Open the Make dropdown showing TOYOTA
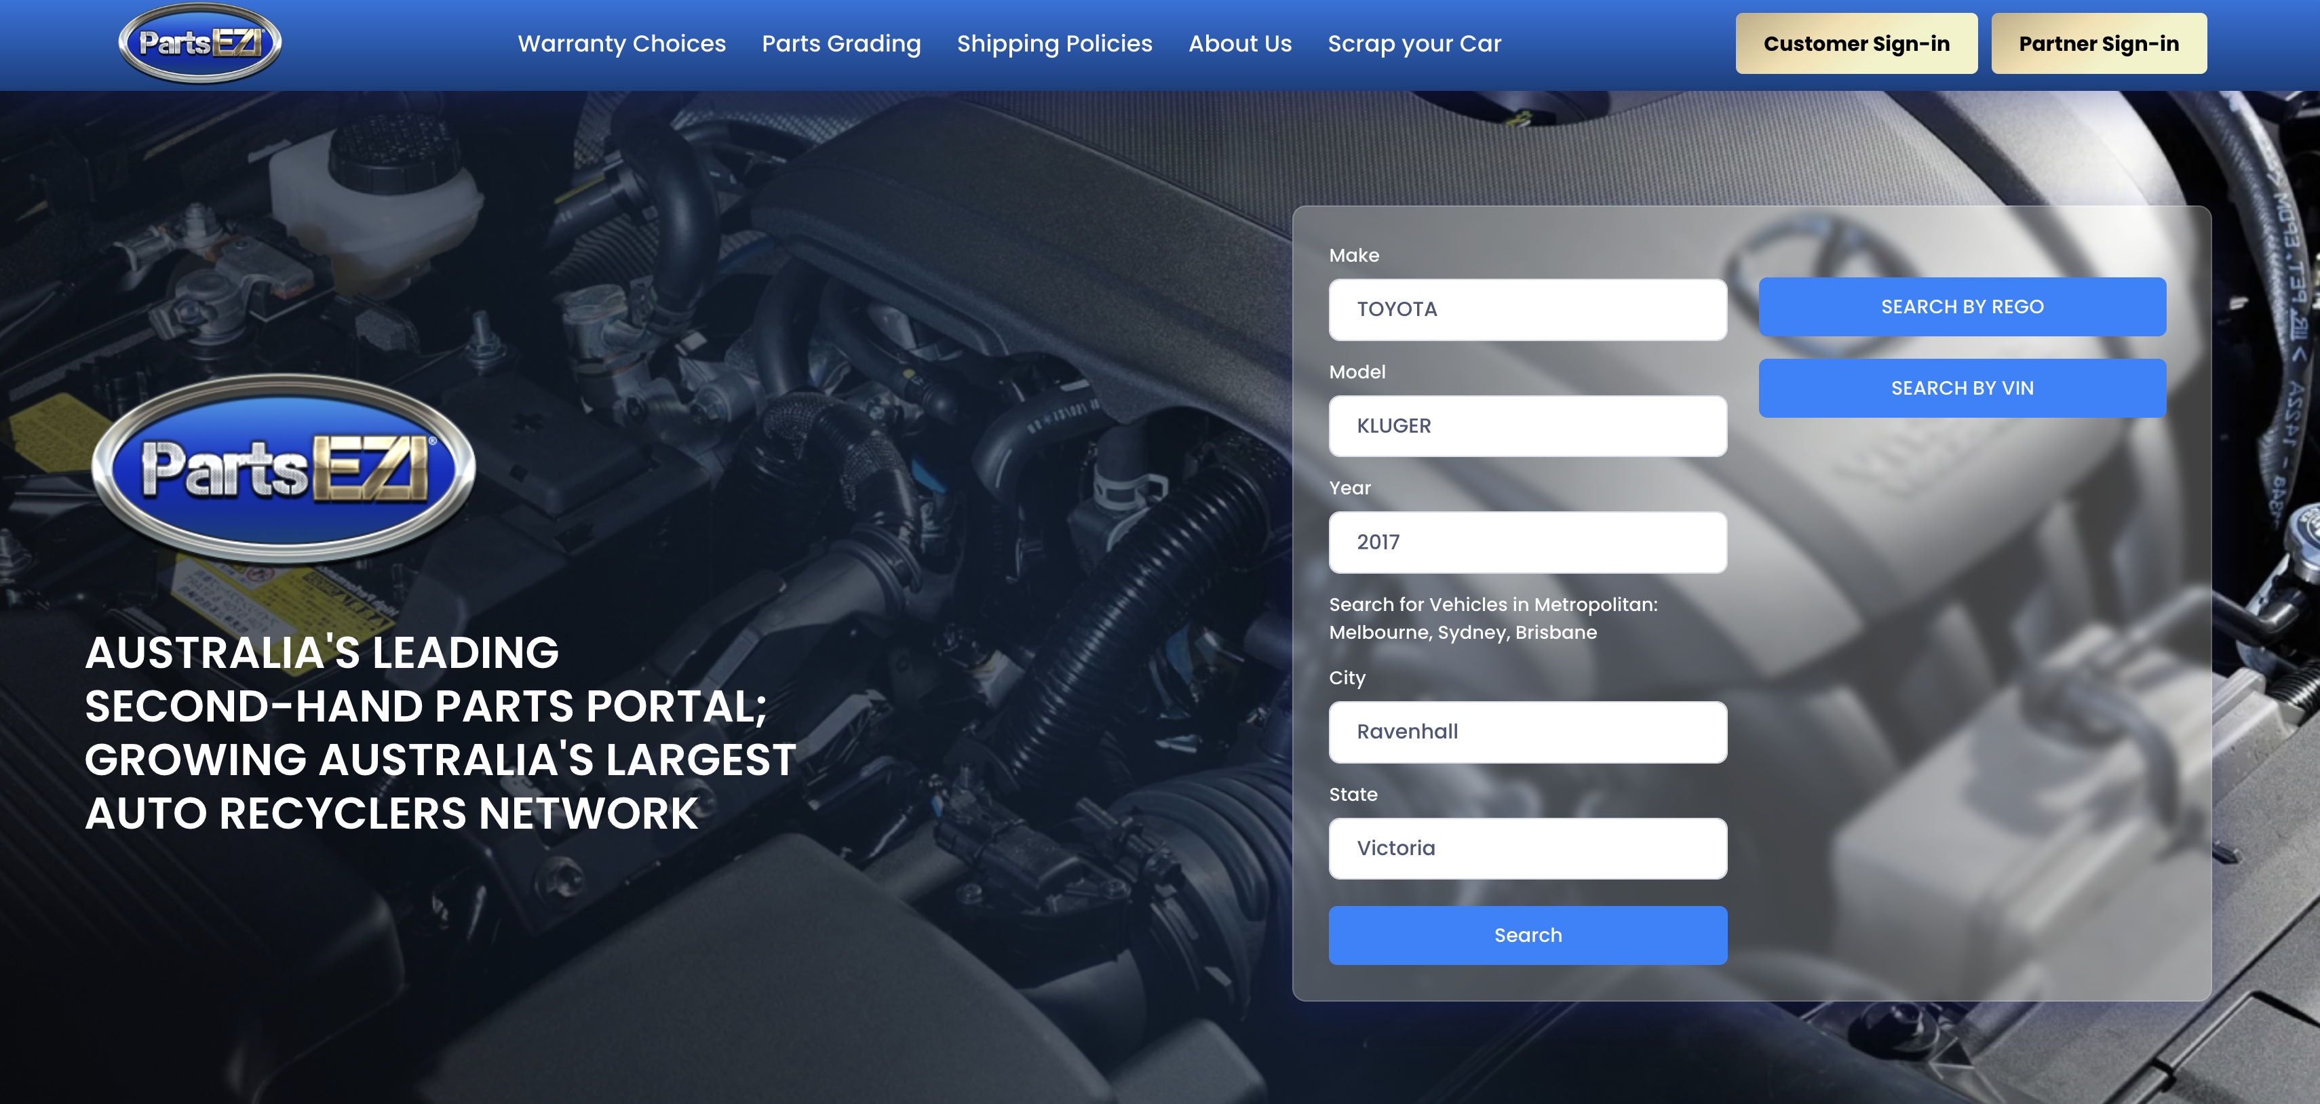This screenshot has height=1104, width=2320. 1528,309
